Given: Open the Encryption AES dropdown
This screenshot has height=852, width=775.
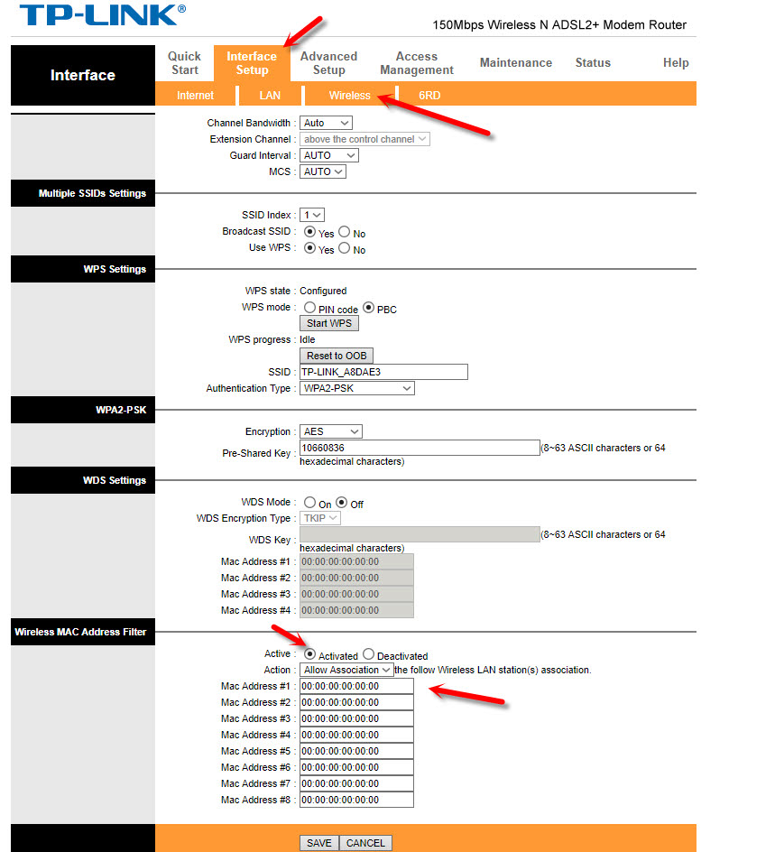Looking at the screenshot, I should click(330, 431).
